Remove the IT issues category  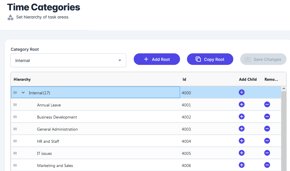pos(267,153)
